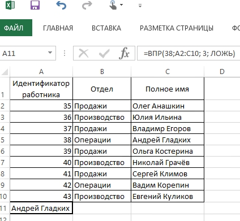Undo the last action
The image size is (240, 221).
point(61,5)
